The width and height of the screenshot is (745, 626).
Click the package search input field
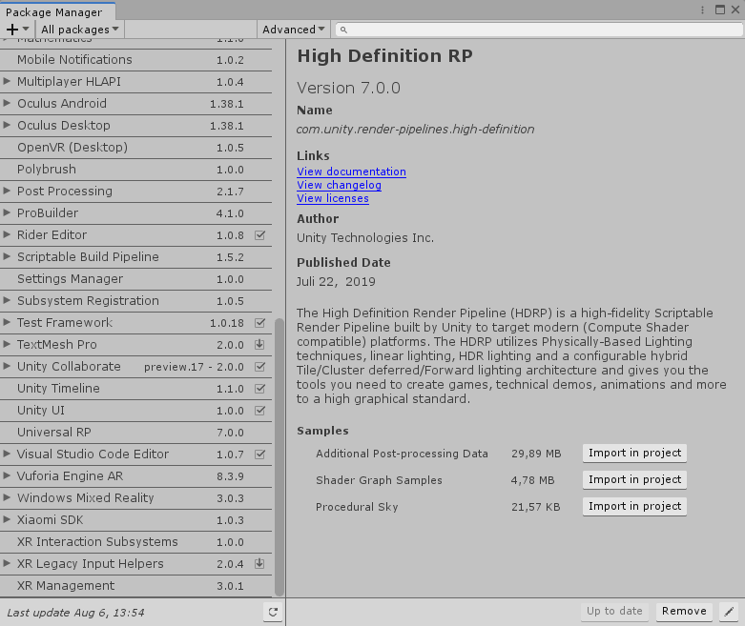[x=539, y=30]
